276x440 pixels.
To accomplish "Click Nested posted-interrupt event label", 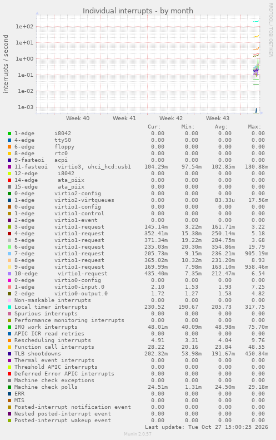I will [63, 414].
